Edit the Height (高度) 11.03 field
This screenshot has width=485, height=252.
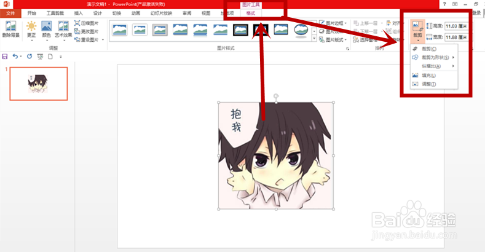456,26
